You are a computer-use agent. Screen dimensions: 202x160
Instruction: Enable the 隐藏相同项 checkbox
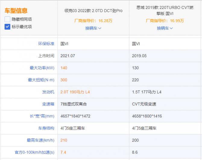(x=7, y=19)
